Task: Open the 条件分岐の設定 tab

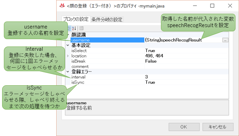Action: coord(107,20)
